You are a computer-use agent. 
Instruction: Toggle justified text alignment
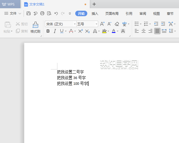[157, 31]
